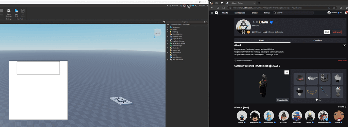The image size is (348, 127).
Task: Click See All friends link
Action: (342, 107)
